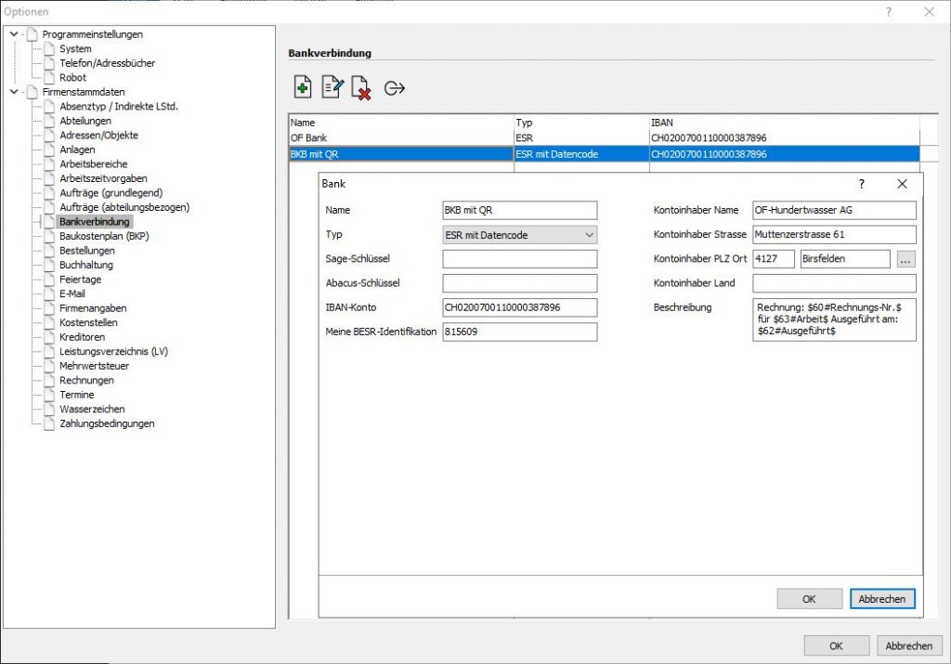Select Baukostenplan (BKP) tree item
Viewport: 951px width, 664px height.
[104, 236]
